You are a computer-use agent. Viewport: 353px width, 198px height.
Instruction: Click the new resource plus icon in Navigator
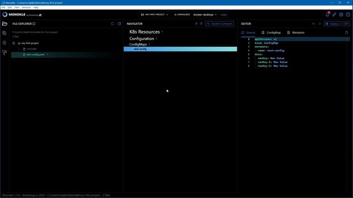196,24
